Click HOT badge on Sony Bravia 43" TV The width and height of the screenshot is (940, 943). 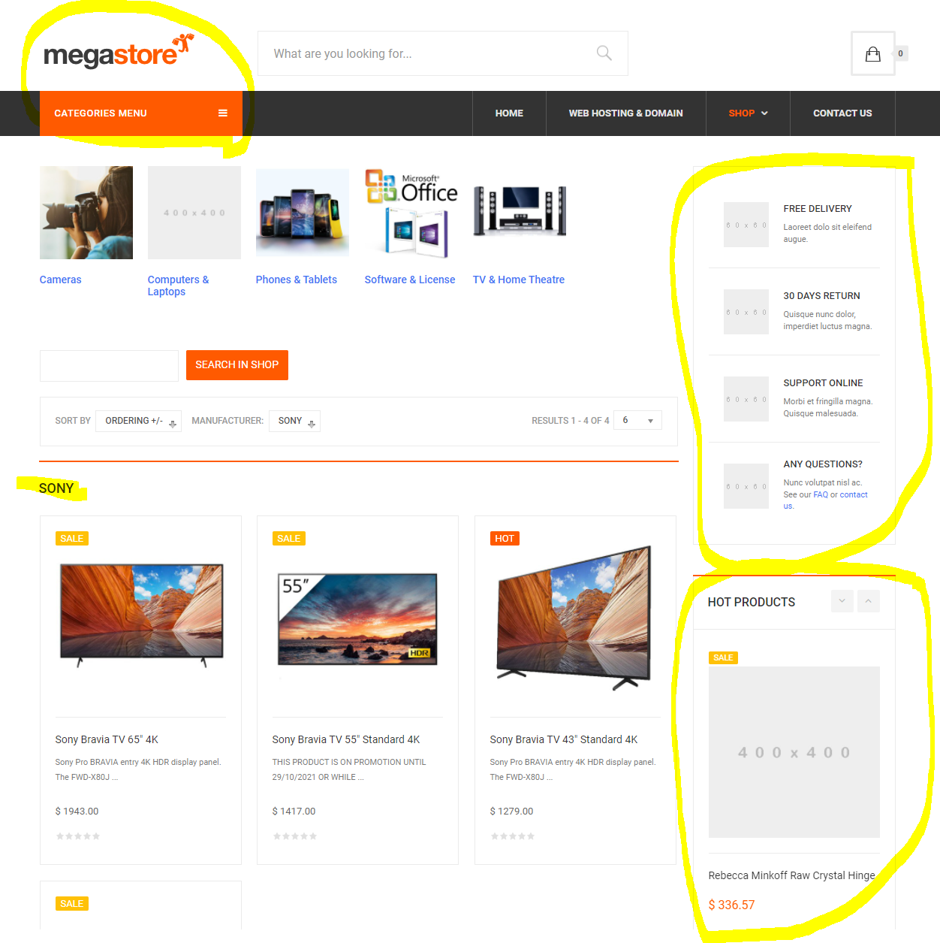click(x=505, y=539)
